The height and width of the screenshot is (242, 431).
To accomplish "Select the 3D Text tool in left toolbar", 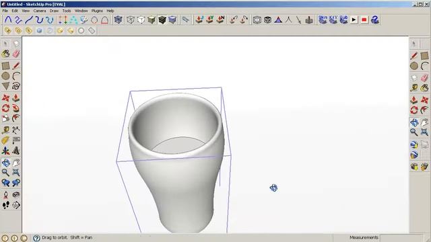I will pos(16,151).
